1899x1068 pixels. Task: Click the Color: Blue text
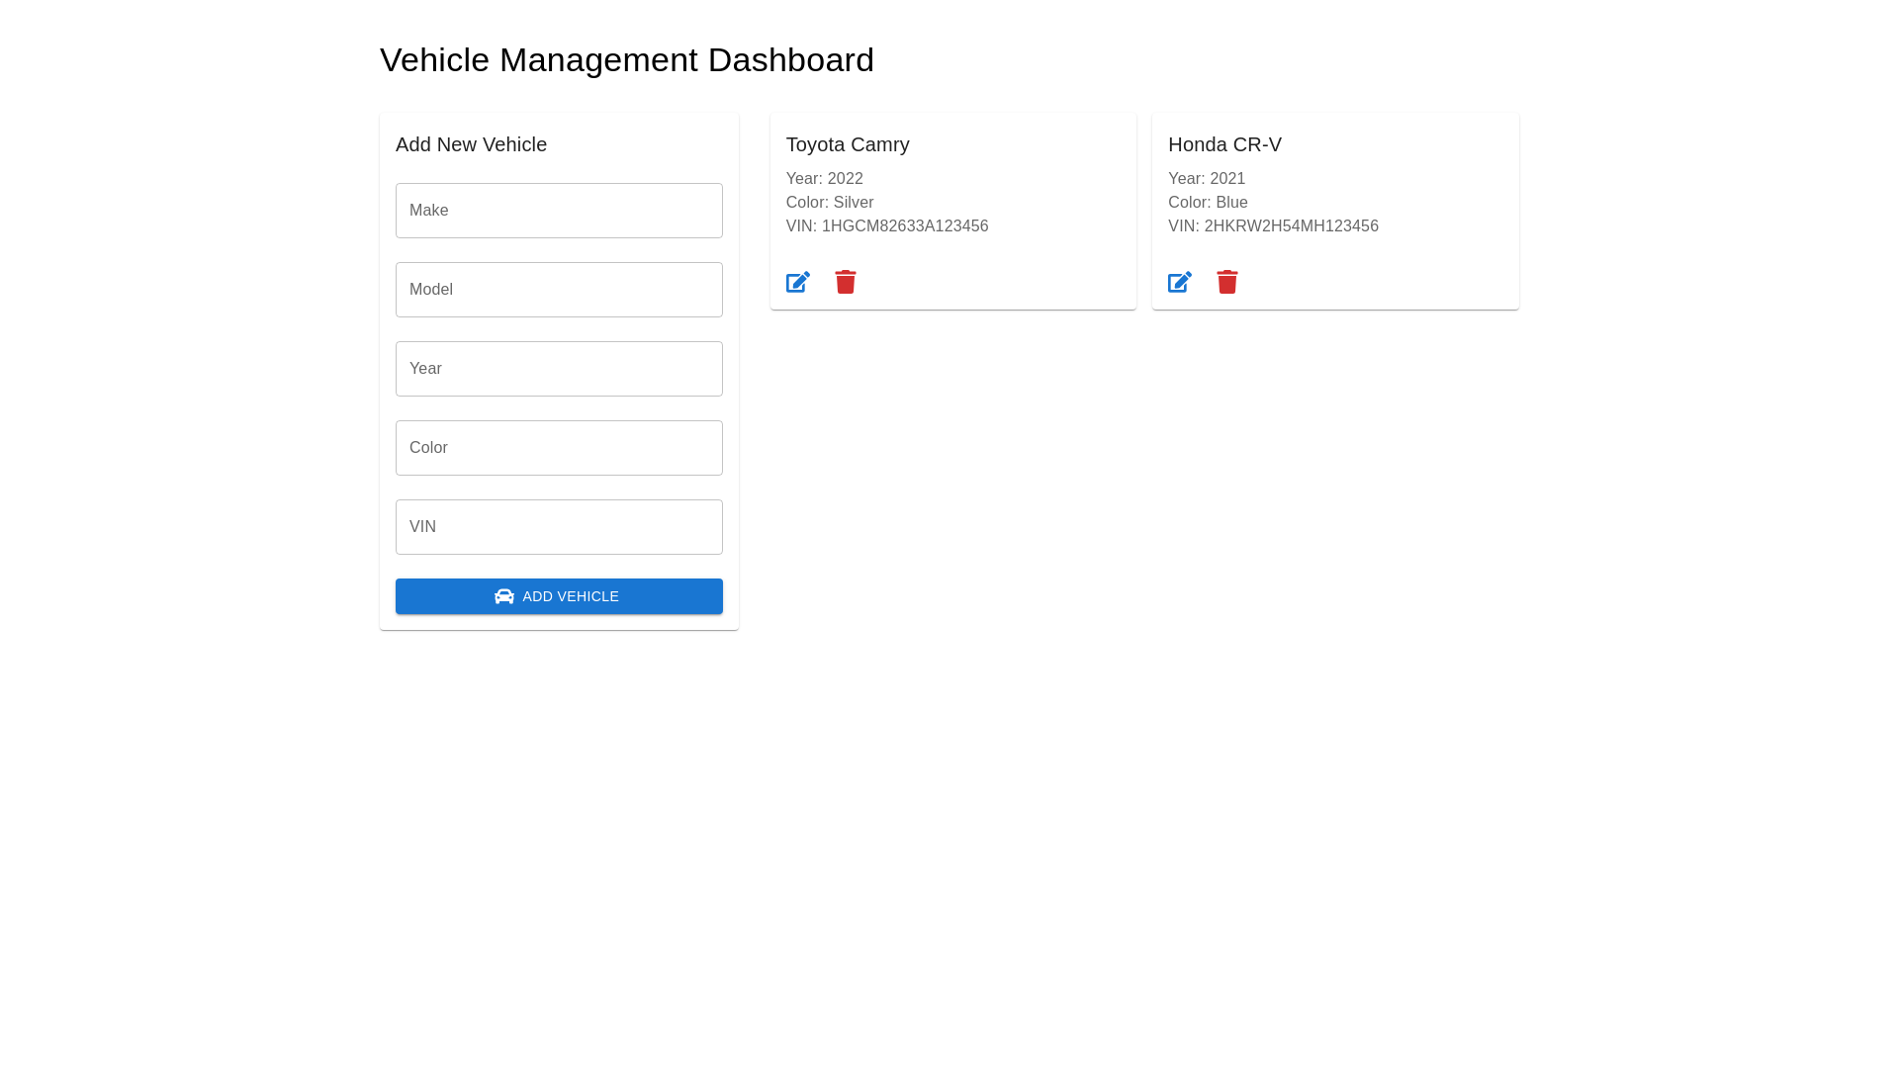click(1208, 203)
